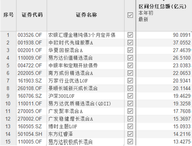Open fund name 华夏回报混合A
192x146 pixels.
(65, 50)
